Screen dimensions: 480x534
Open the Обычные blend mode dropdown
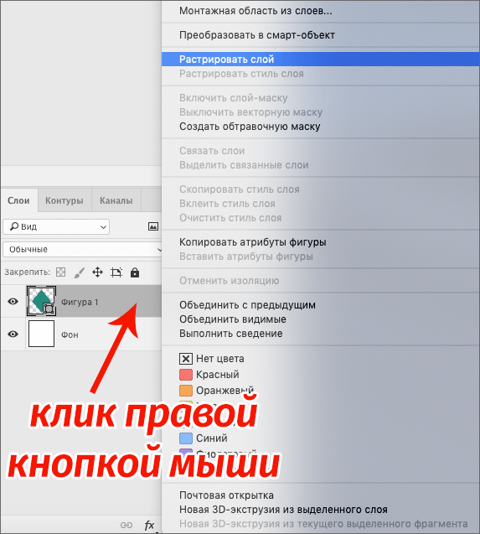[82, 249]
